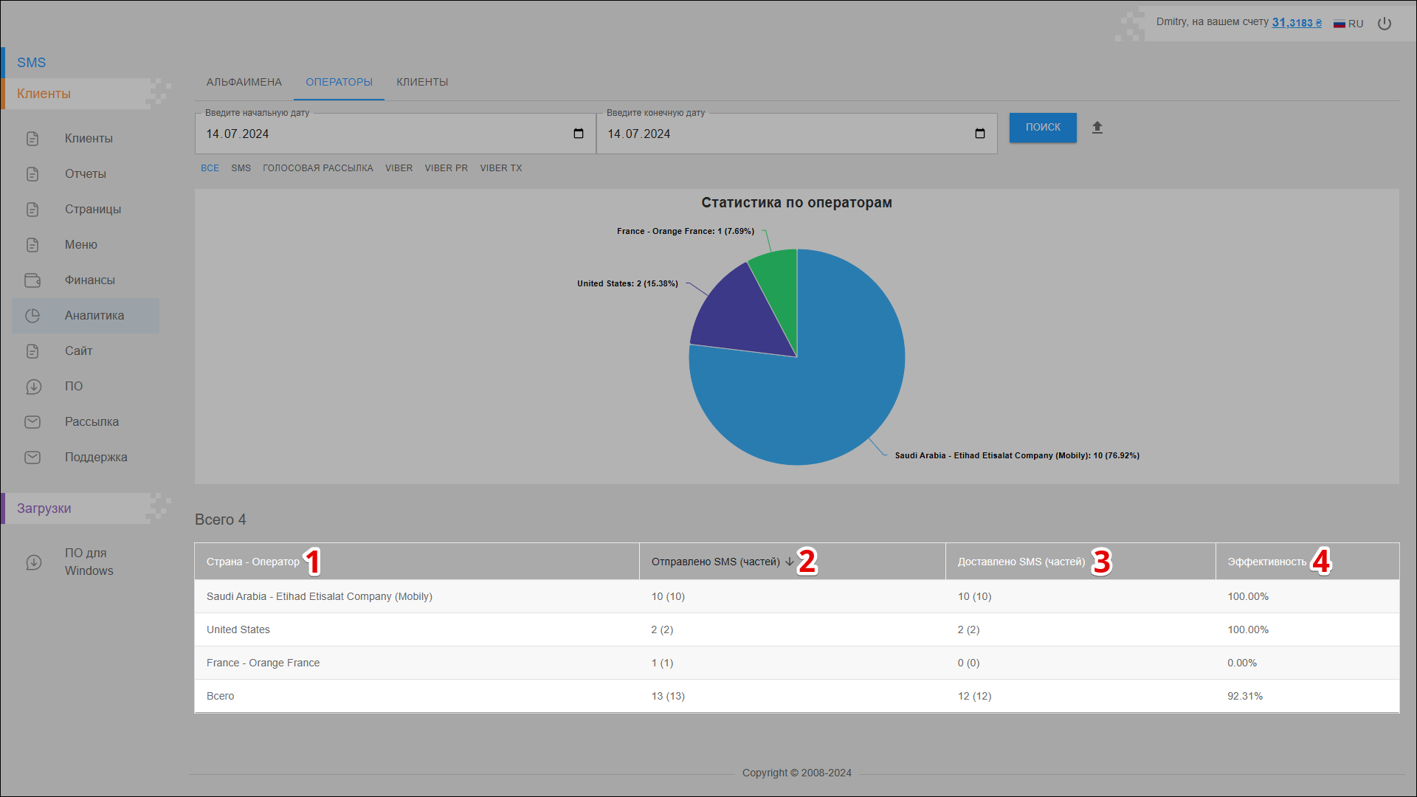Click the power logout icon
The width and height of the screenshot is (1417, 797).
(x=1385, y=24)
